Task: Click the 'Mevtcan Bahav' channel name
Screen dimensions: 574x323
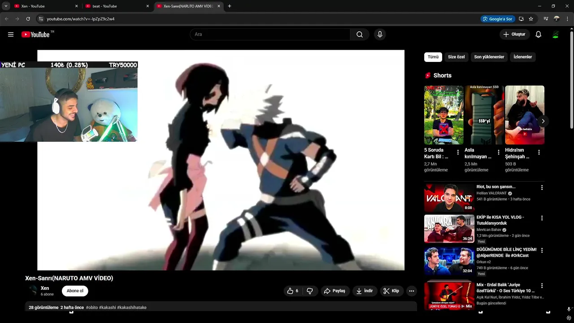Action: point(489,230)
